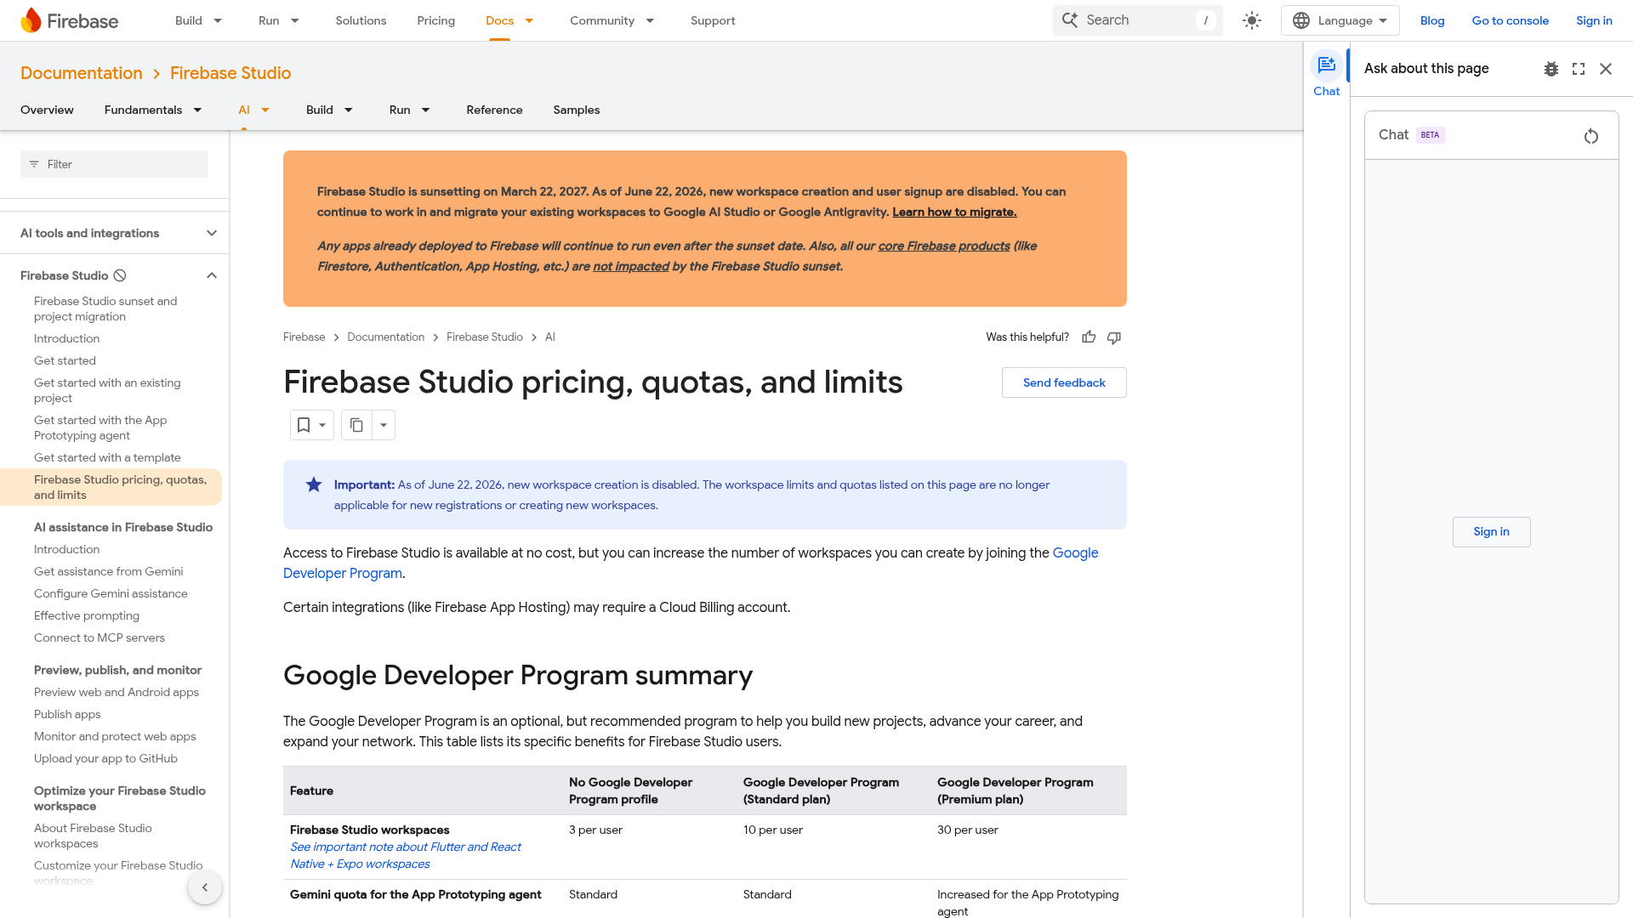
Task: Collapse the left sidebar with chevron button
Action: tap(205, 887)
